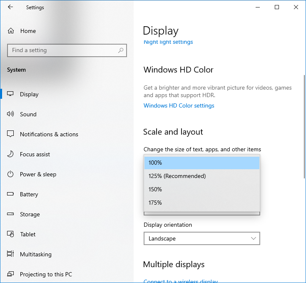
Task: Open Multitasking settings
Action: (67, 254)
